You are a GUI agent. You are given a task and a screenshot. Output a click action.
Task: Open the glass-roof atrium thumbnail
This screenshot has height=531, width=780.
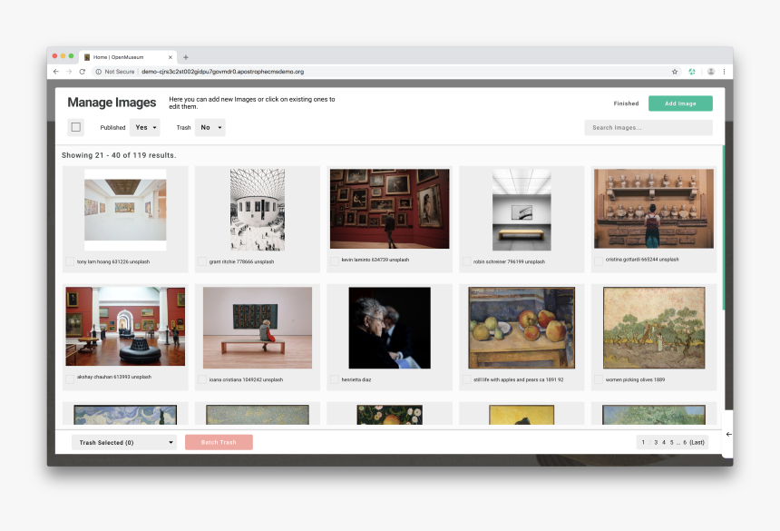click(258, 210)
